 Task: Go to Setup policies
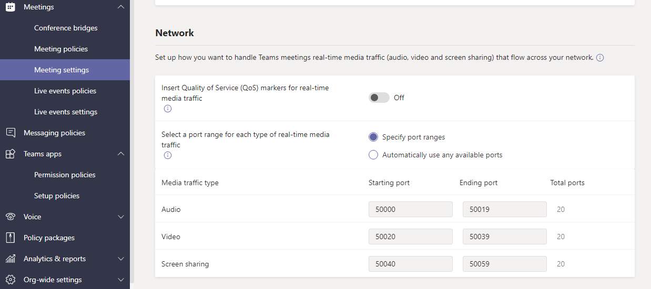(x=57, y=196)
